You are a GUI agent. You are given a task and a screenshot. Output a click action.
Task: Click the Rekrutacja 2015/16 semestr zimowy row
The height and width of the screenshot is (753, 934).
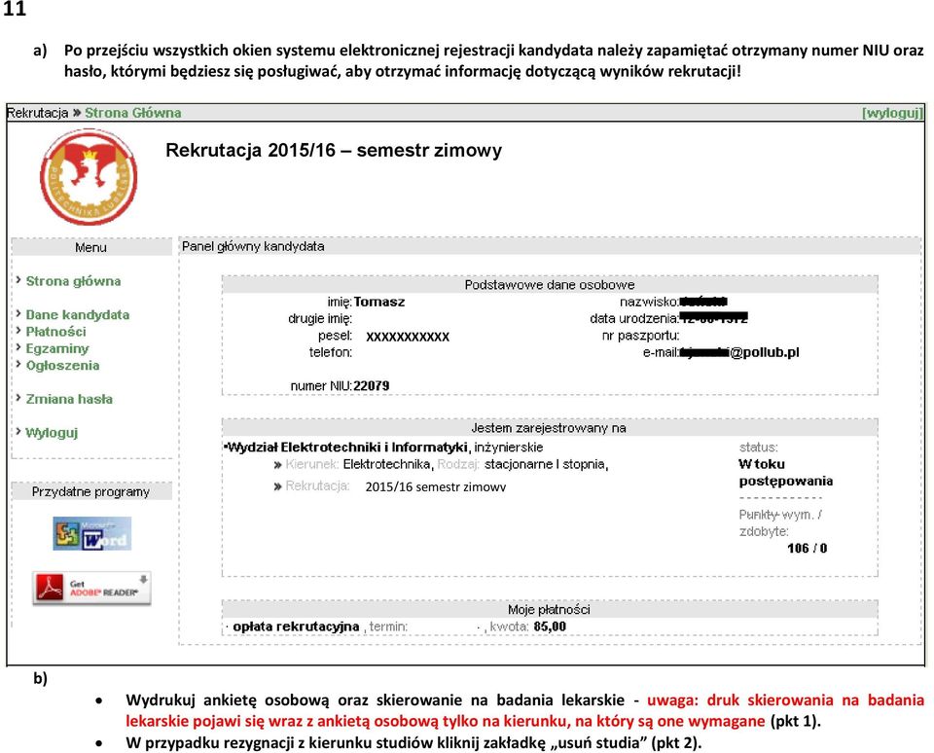(x=389, y=486)
